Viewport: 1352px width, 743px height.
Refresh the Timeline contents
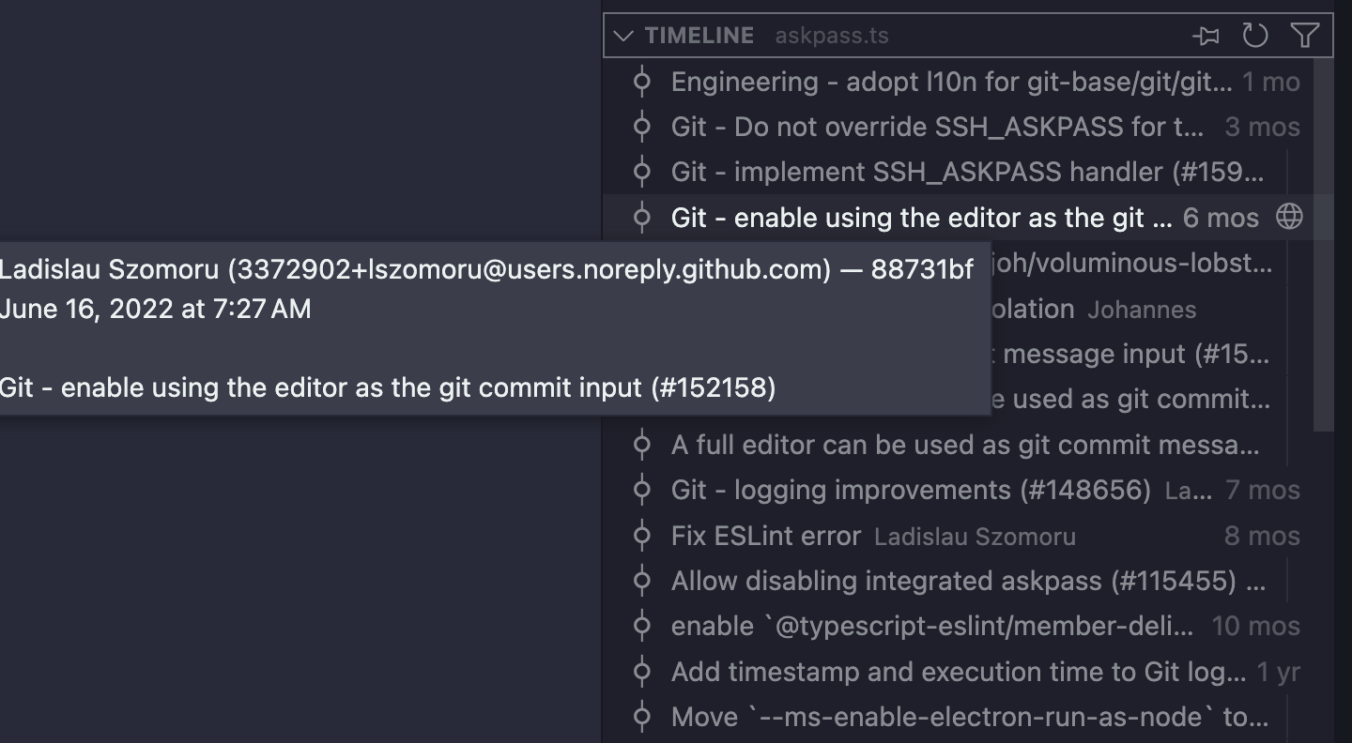tap(1255, 35)
